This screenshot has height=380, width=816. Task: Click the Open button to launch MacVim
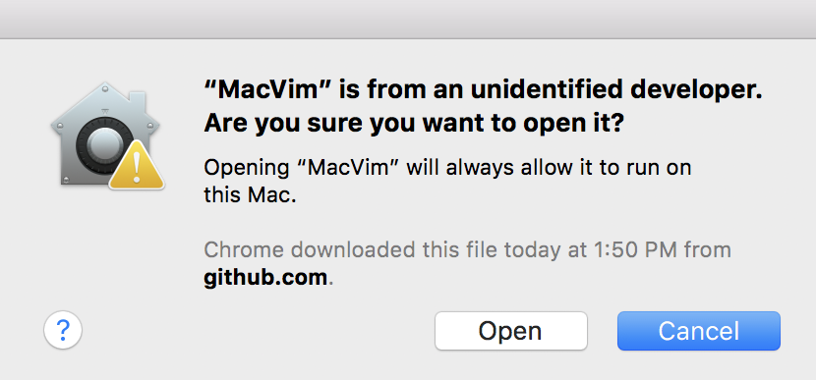click(x=510, y=331)
